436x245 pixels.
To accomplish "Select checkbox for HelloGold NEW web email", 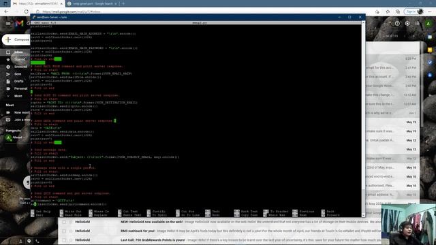I will pyautogui.click(x=64, y=222).
